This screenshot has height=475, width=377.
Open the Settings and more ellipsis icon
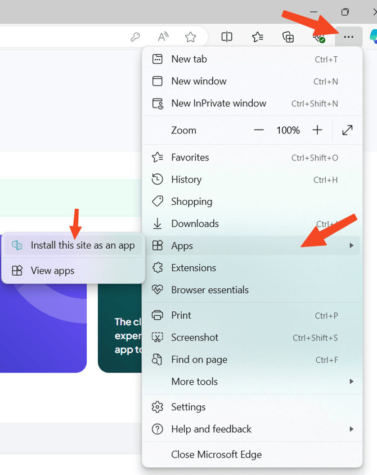[x=348, y=37]
